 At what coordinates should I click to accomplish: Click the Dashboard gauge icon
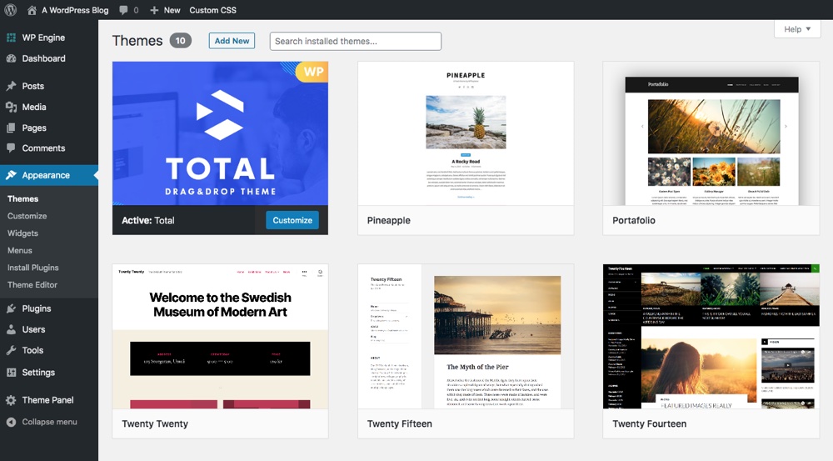[11, 58]
